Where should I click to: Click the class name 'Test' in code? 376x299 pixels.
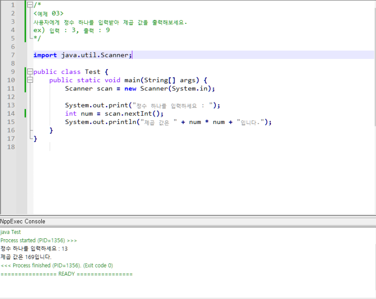coord(92,71)
